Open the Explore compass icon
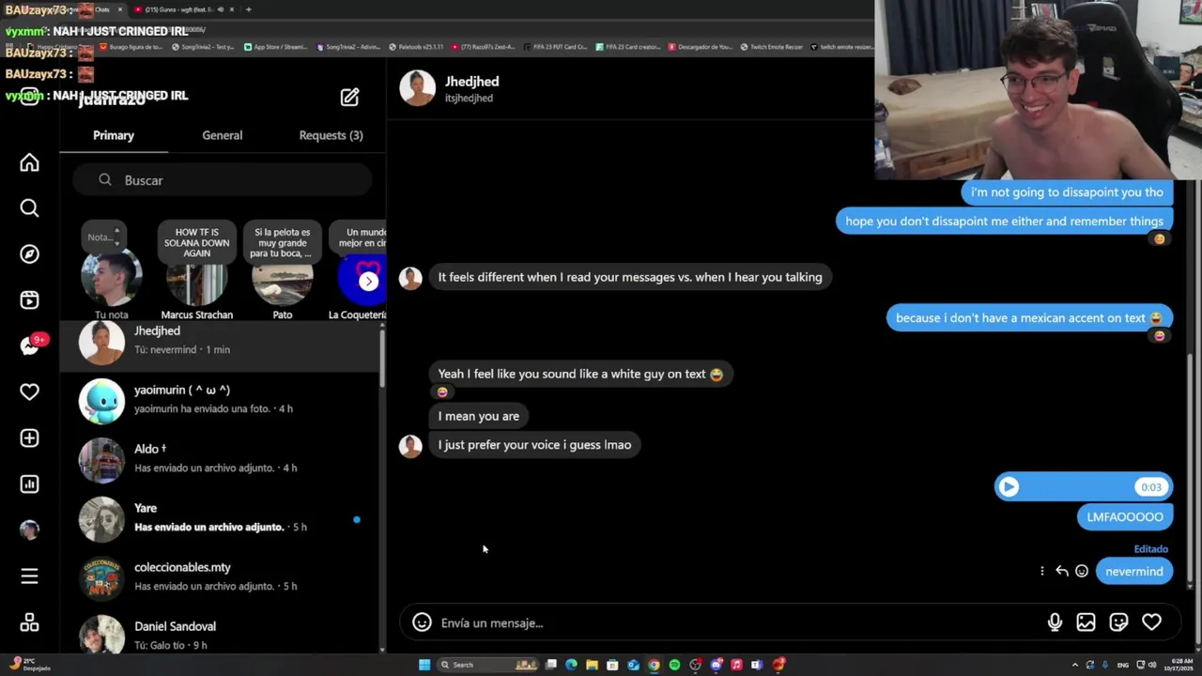The image size is (1202, 676). click(x=29, y=254)
